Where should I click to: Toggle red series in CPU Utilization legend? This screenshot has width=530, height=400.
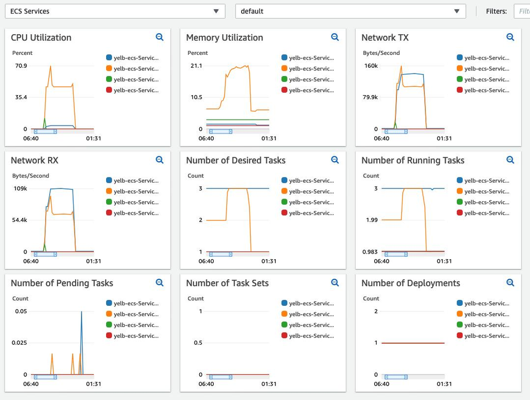(132, 90)
